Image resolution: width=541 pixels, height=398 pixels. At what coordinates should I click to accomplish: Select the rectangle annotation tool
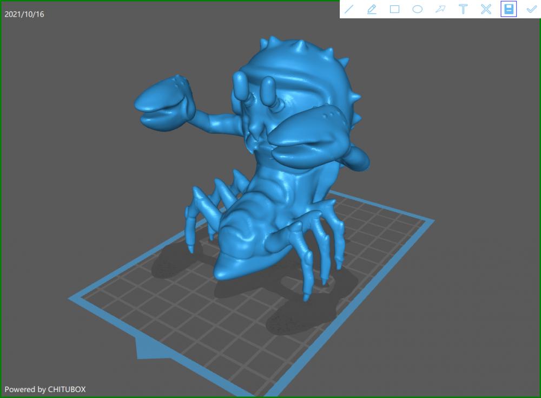[394, 9]
